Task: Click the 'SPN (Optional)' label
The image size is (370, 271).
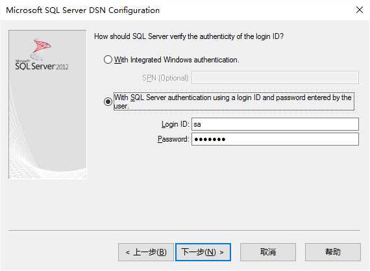Action: coord(165,78)
